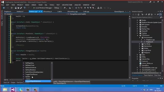Open the Output panel tab
Screen dimensions: 164x92
13,82
